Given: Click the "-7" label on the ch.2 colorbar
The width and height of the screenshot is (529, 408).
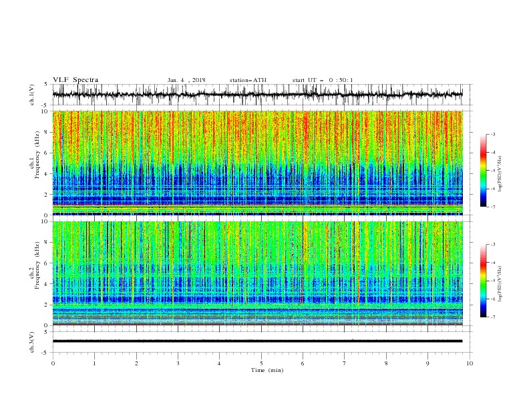Looking at the screenshot, I should [493, 317].
